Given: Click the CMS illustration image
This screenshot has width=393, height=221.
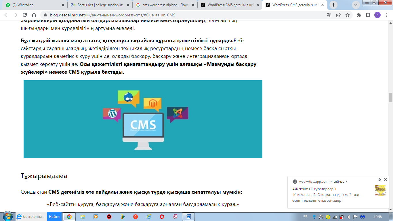Looking at the screenshot, I should tap(143, 119).
